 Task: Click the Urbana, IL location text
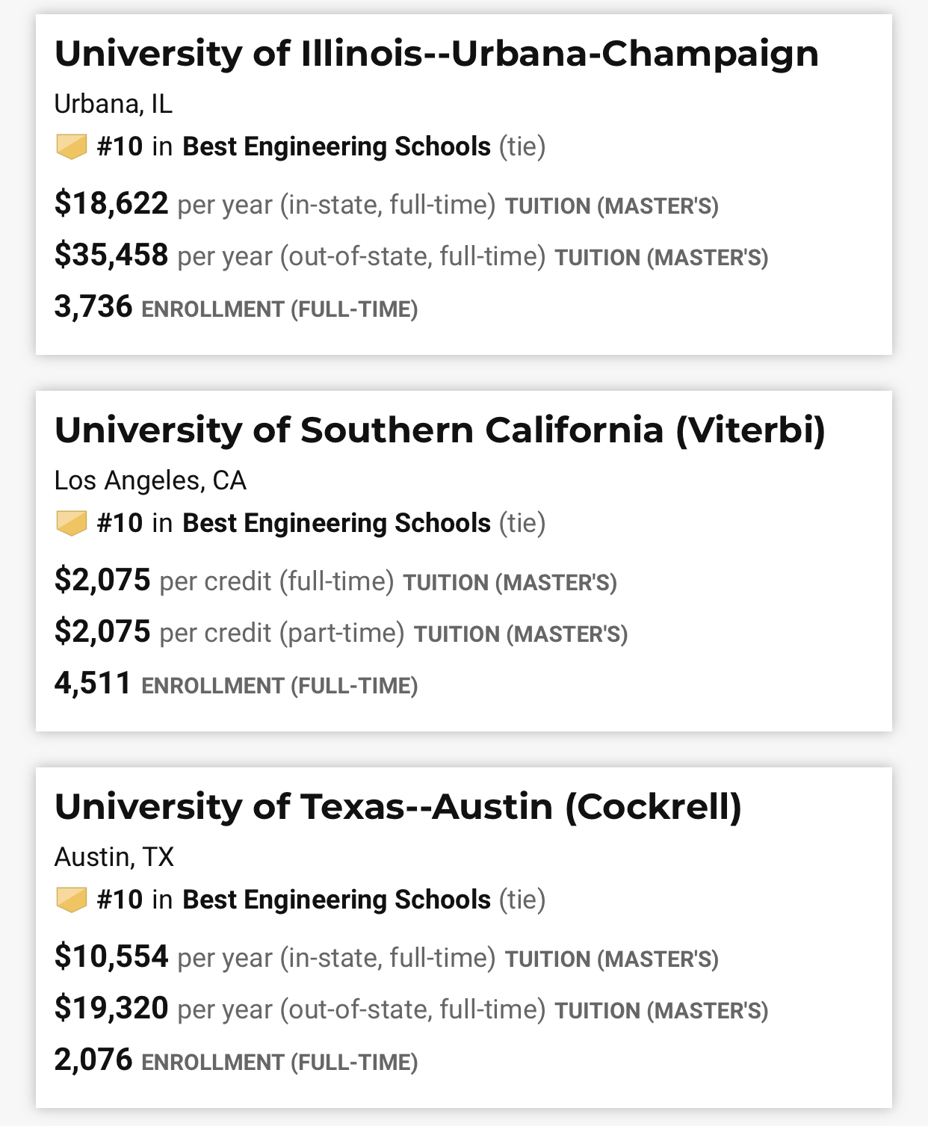tap(114, 104)
